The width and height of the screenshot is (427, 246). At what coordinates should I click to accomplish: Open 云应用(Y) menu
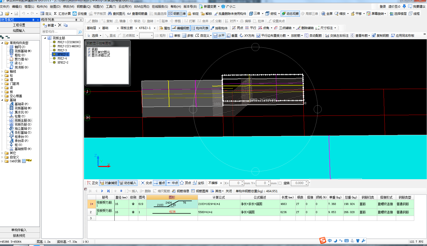[125, 7]
